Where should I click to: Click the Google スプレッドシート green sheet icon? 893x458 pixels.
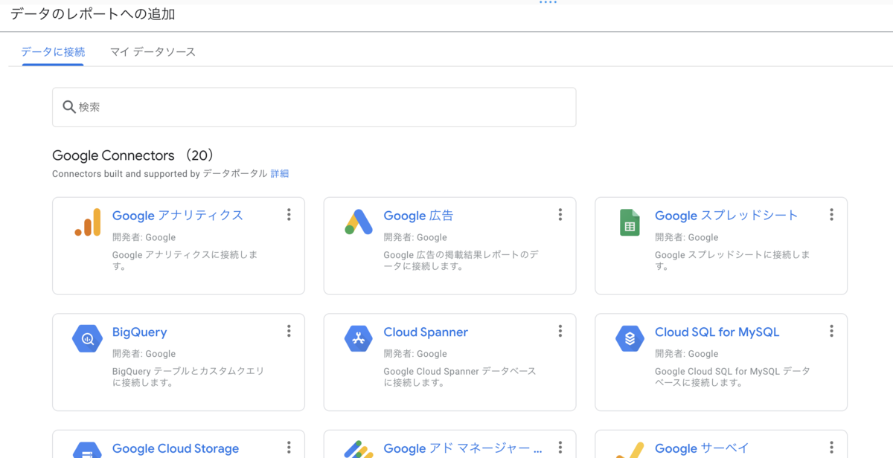point(630,222)
